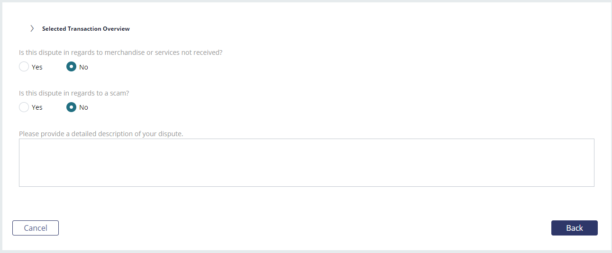Click the 'regards to a scam' question text

tap(74, 93)
